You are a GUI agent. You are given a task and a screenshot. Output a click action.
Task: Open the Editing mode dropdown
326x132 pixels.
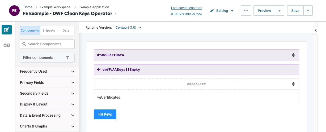coord(222,11)
